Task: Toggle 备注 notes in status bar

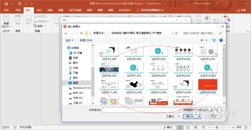Action: 168,127
